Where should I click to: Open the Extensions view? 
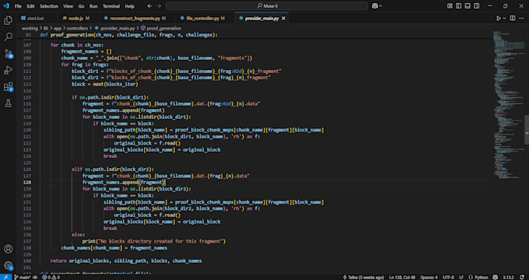click(8, 86)
